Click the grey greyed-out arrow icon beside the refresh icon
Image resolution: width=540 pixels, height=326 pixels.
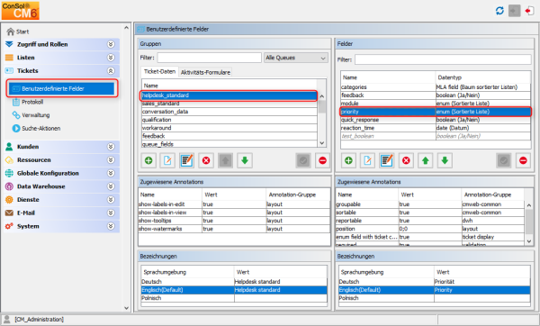(x=514, y=11)
